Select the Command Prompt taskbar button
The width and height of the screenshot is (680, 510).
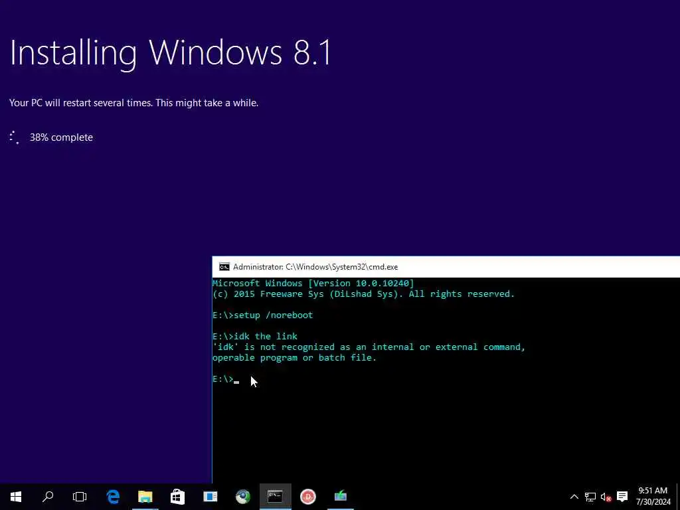point(275,496)
